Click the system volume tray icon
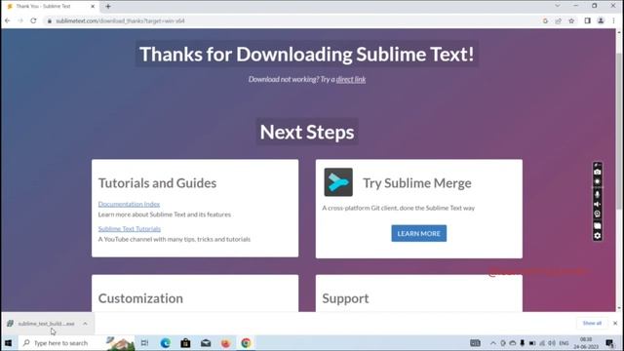This screenshot has width=624, height=351. point(552,343)
